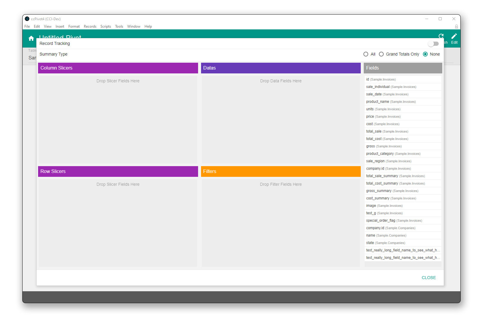Viewport: 483px width, 318px height.
Task: Open the Tools menu
Action: tap(119, 26)
